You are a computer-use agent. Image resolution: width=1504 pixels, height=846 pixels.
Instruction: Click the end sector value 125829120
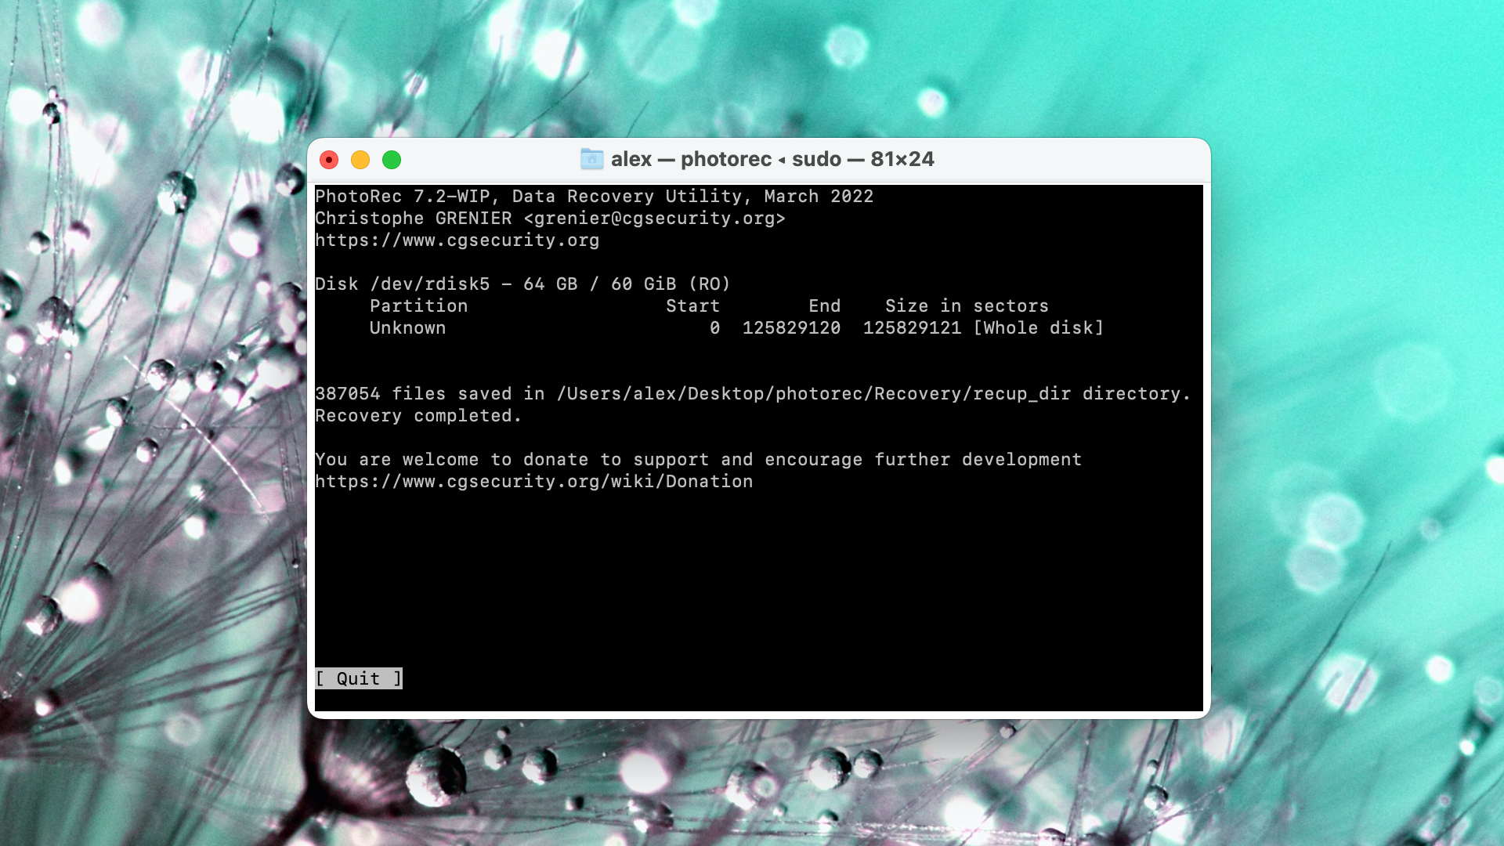tap(791, 328)
